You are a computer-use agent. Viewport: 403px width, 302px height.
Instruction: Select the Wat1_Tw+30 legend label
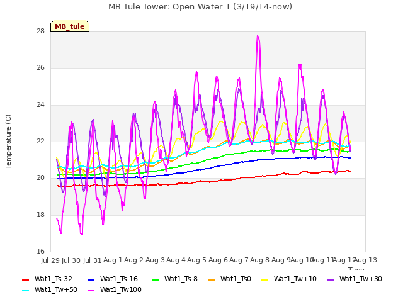point(361,279)
